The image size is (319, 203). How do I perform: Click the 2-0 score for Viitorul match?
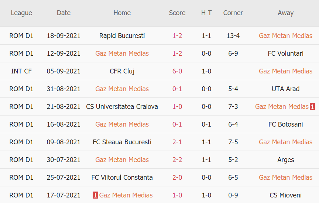tap(177, 178)
